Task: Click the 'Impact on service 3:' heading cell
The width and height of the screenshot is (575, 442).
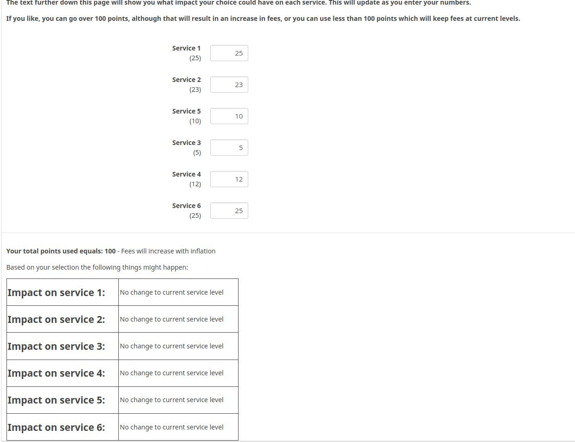Action: 57,347
